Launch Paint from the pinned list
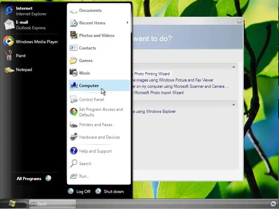The width and height of the screenshot is (279, 209). click(x=8, y=55)
